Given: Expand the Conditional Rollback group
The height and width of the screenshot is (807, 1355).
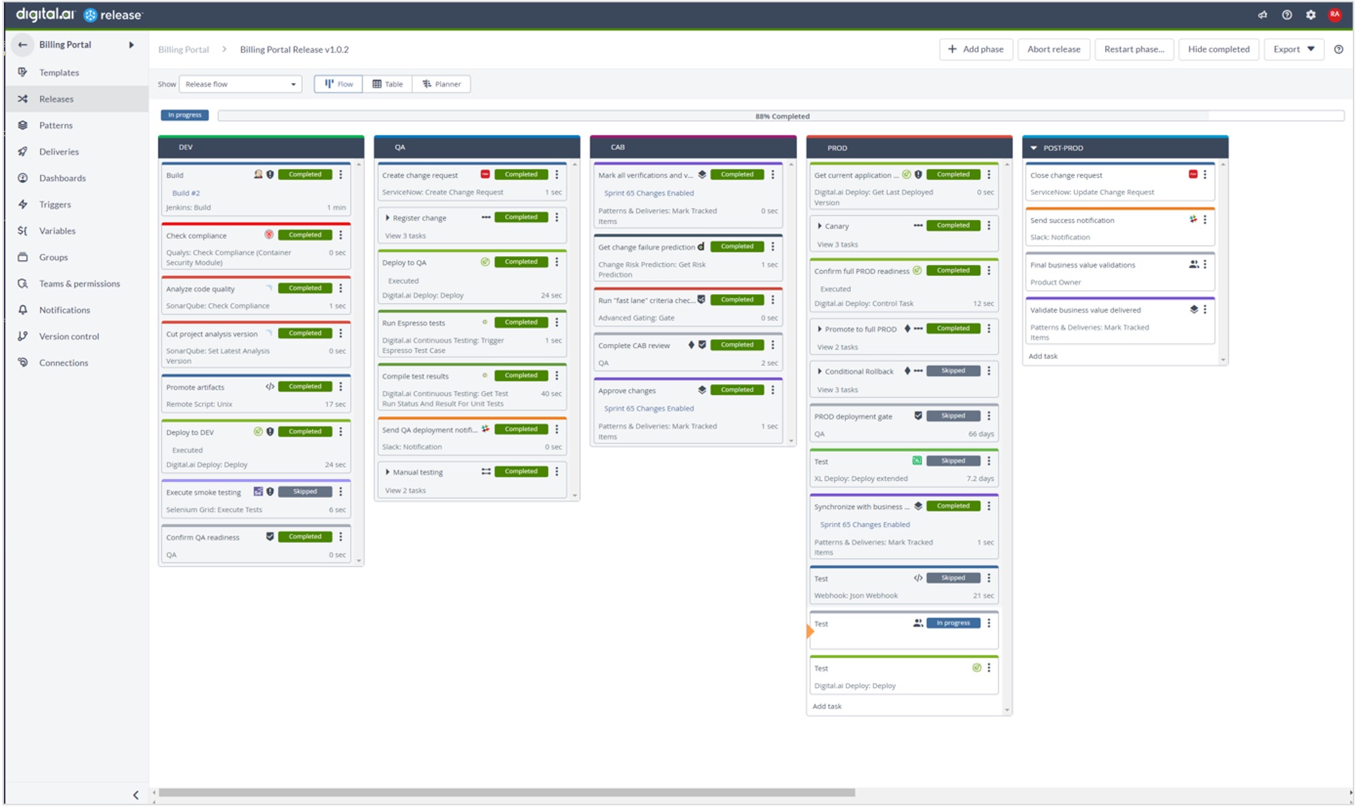Looking at the screenshot, I should [819, 371].
